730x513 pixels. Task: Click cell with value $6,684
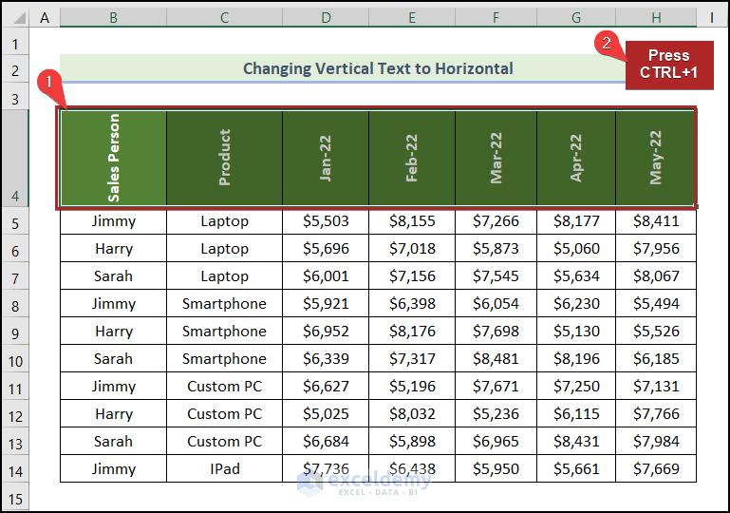pyautogui.click(x=326, y=441)
